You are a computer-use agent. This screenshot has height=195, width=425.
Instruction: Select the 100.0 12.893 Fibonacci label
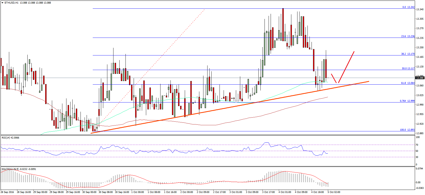[407, 130]
